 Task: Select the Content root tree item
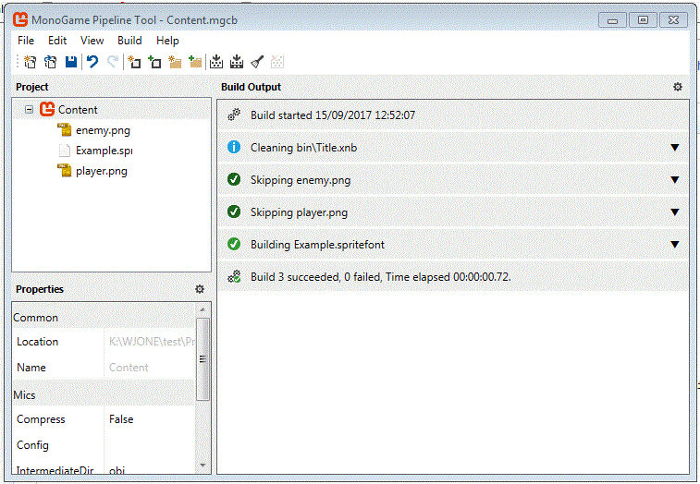(78, 110)
